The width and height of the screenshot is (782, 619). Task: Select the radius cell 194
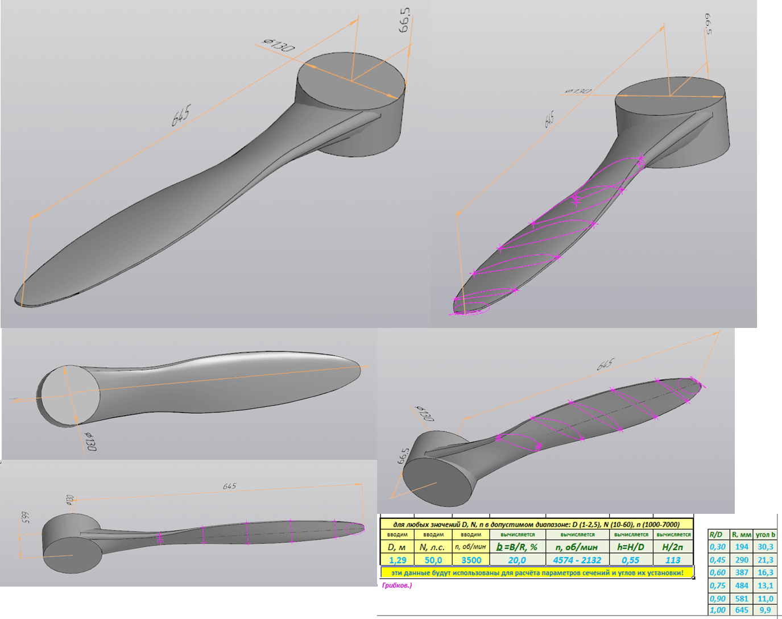[x=742, y=547]
